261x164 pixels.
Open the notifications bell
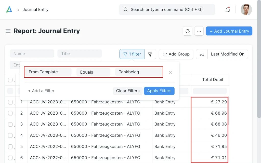[228, 10]
